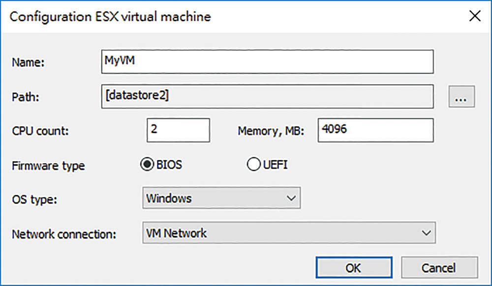Open the VM Network connection dropdown
The image size is (492, 286).
(x=289, y=233)
